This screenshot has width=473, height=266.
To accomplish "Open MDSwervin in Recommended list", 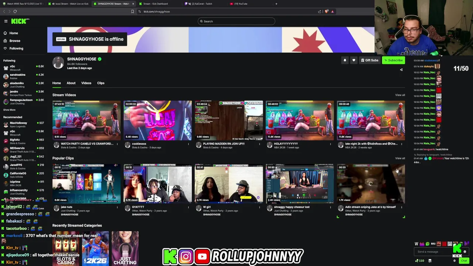I will click(24, 150).
